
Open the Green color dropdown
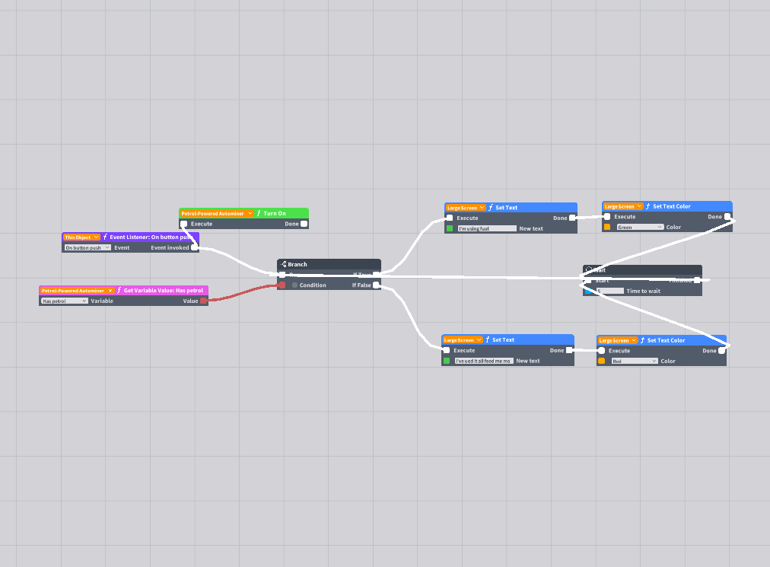tap(641, 227)
